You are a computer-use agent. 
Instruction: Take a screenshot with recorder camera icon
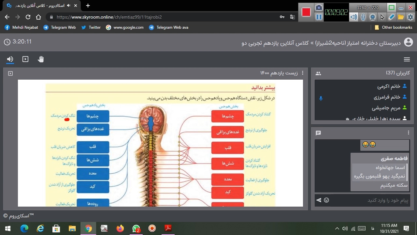(319, 8)
